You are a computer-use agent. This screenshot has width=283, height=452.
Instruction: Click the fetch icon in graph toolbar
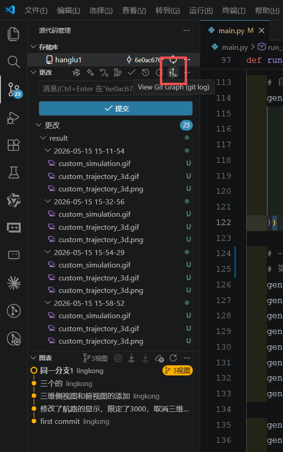tap(132, 358)
